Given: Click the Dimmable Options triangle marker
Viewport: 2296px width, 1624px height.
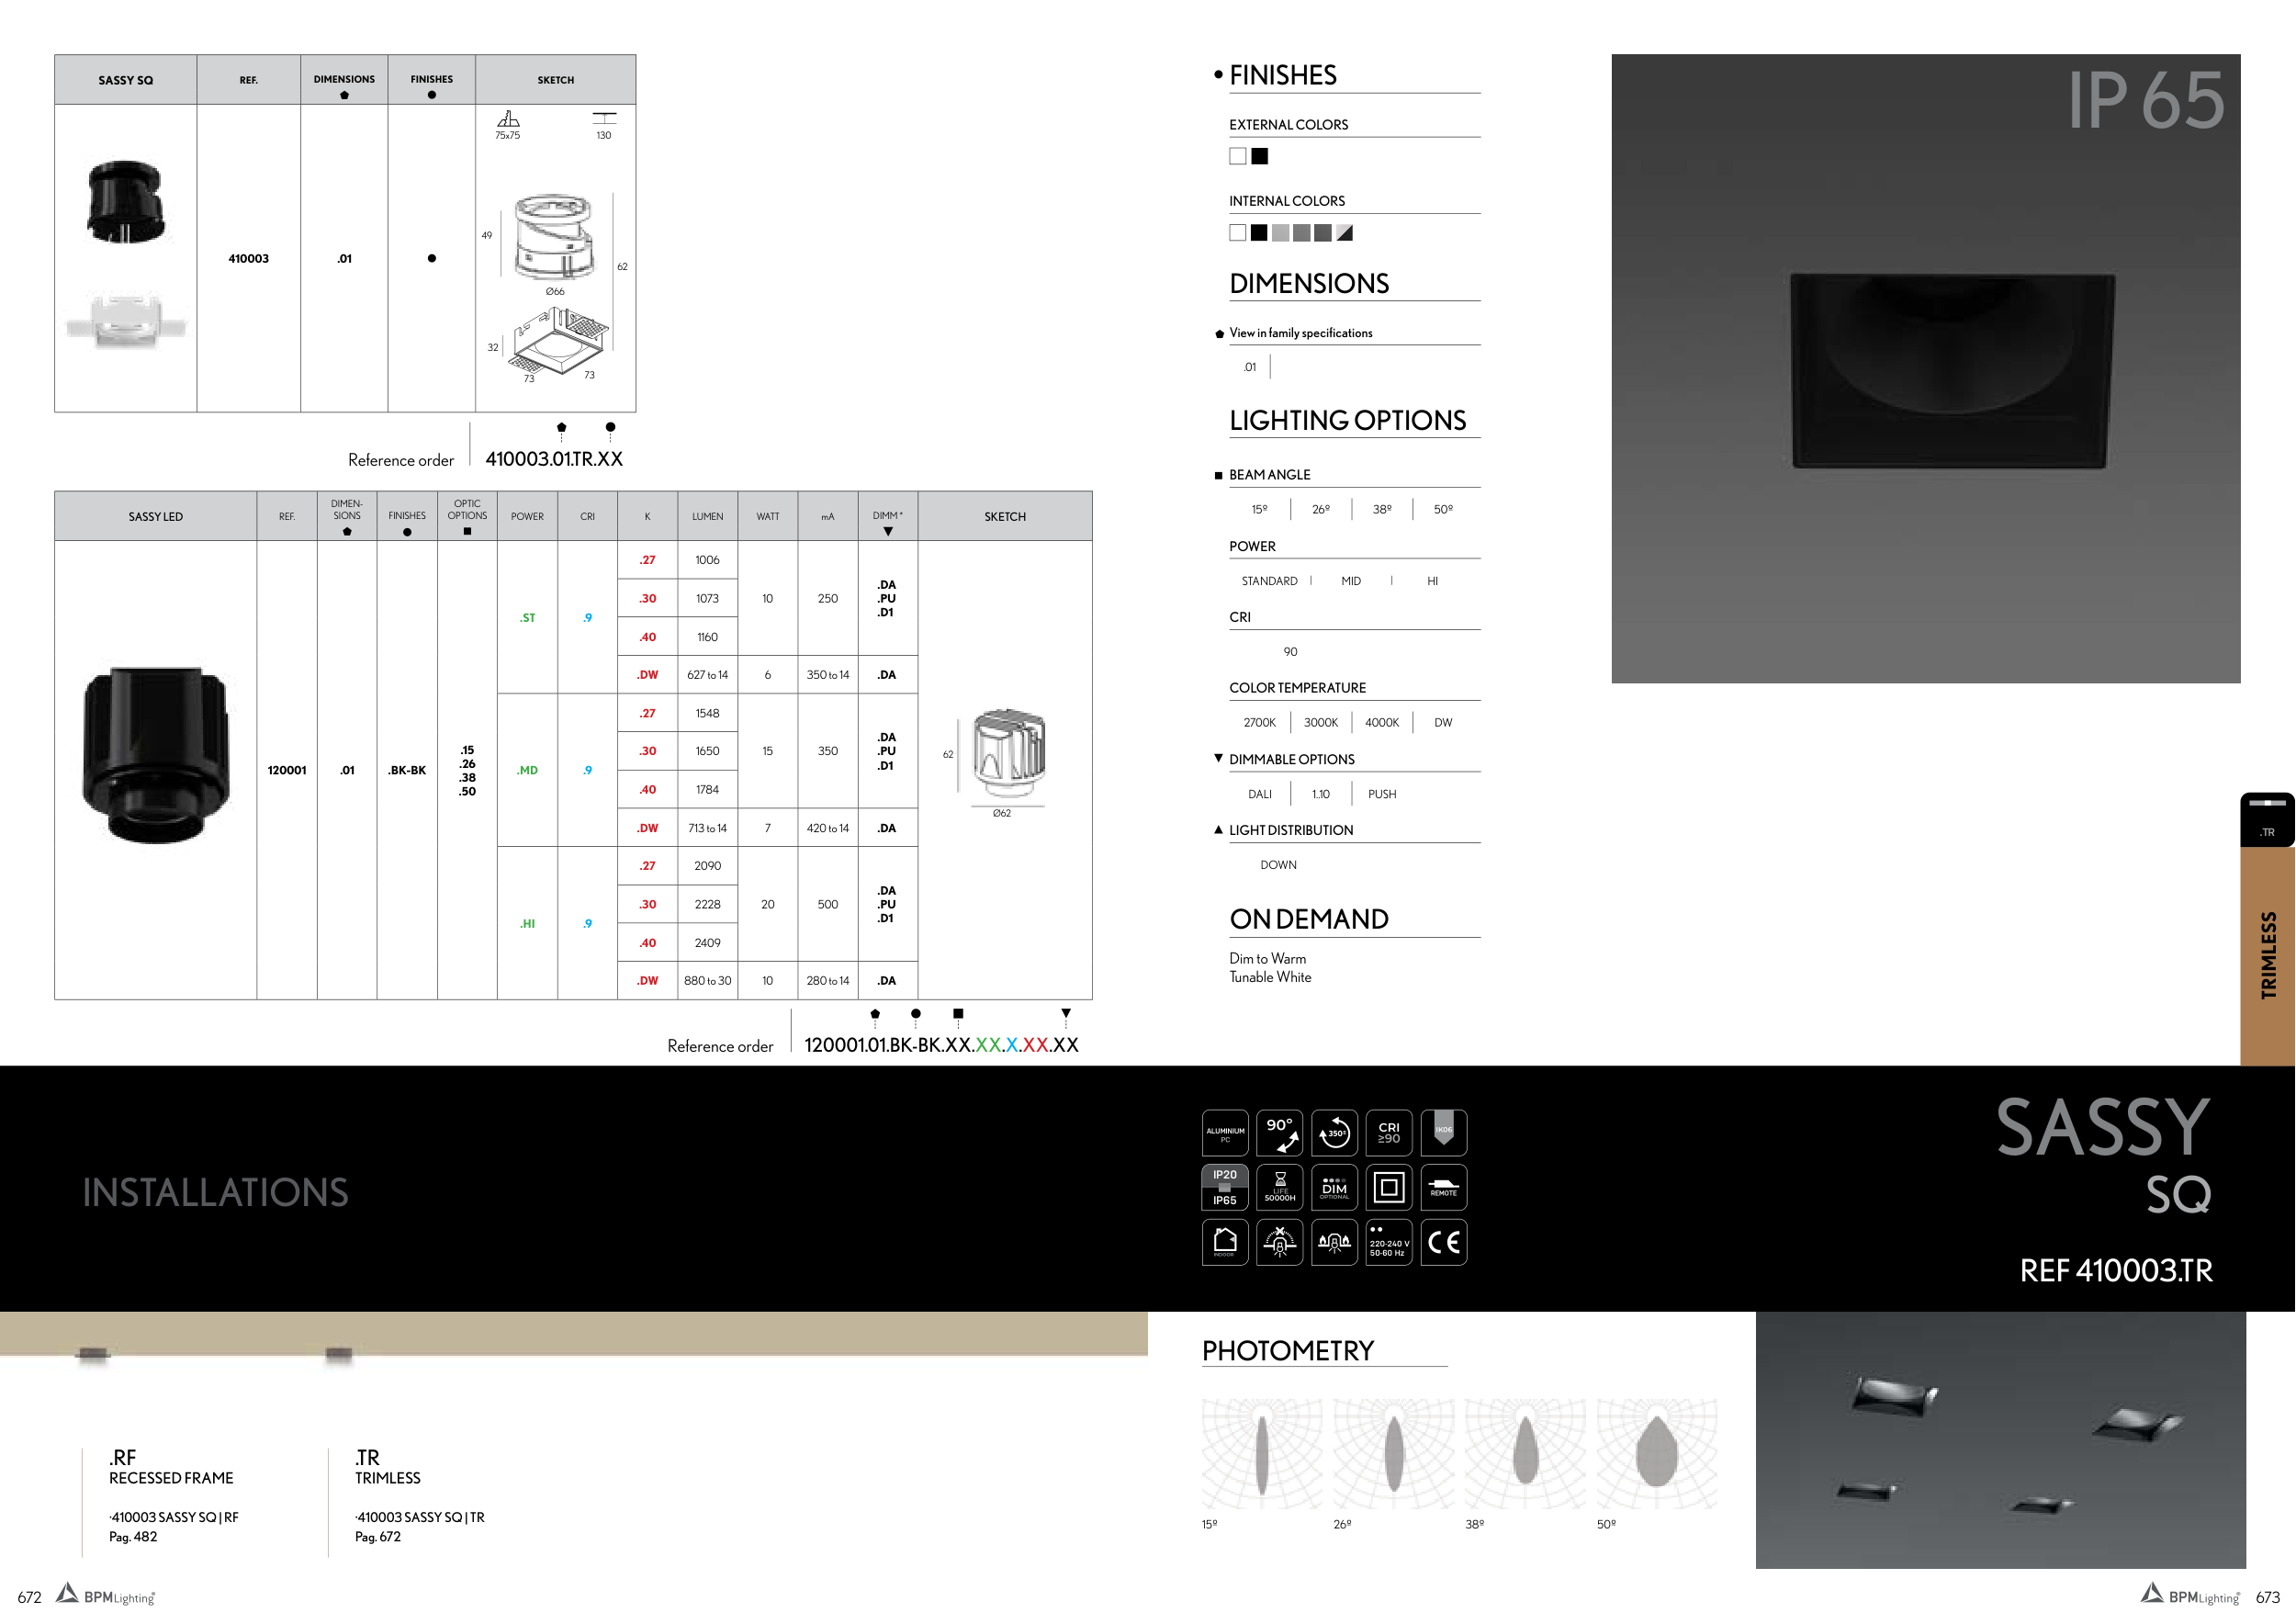Looking at the screenshot, I should (x=1218, y=759).
